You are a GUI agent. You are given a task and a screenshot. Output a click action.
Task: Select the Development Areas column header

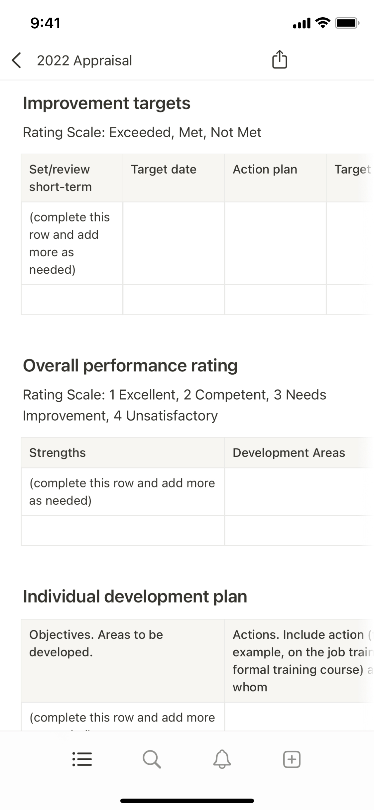(289, 453)
